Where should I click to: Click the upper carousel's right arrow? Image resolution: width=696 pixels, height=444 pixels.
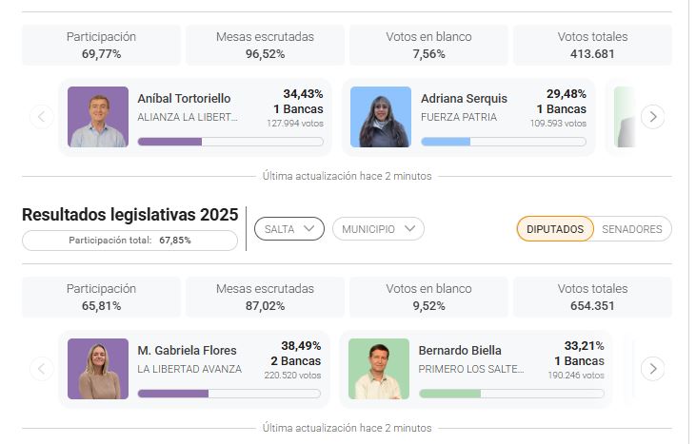tap(652, 117)
